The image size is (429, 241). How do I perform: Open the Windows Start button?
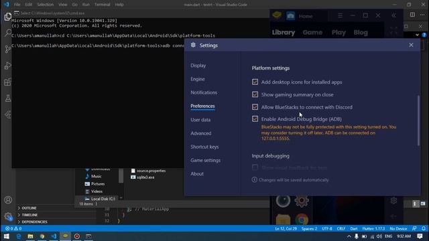tap(7, 236)
